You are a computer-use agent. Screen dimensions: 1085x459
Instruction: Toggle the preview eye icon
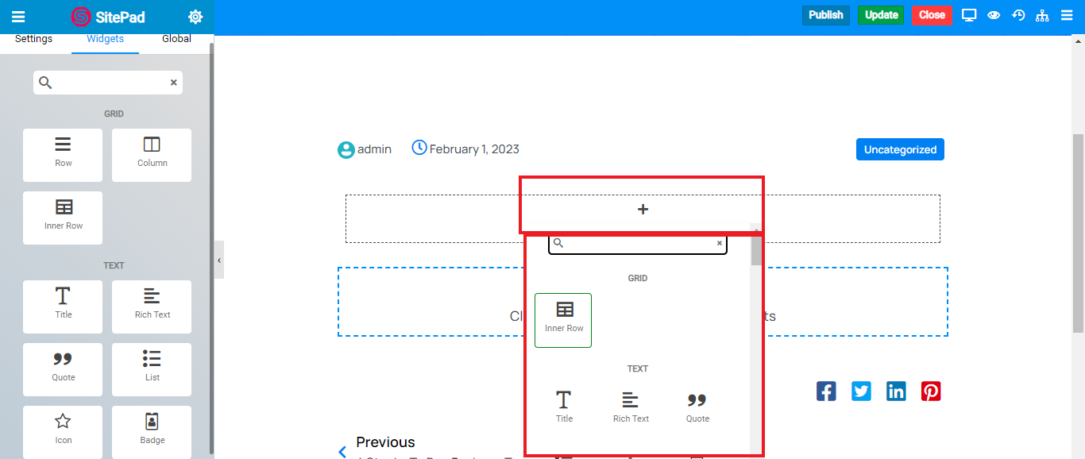[x=994, y=15]
